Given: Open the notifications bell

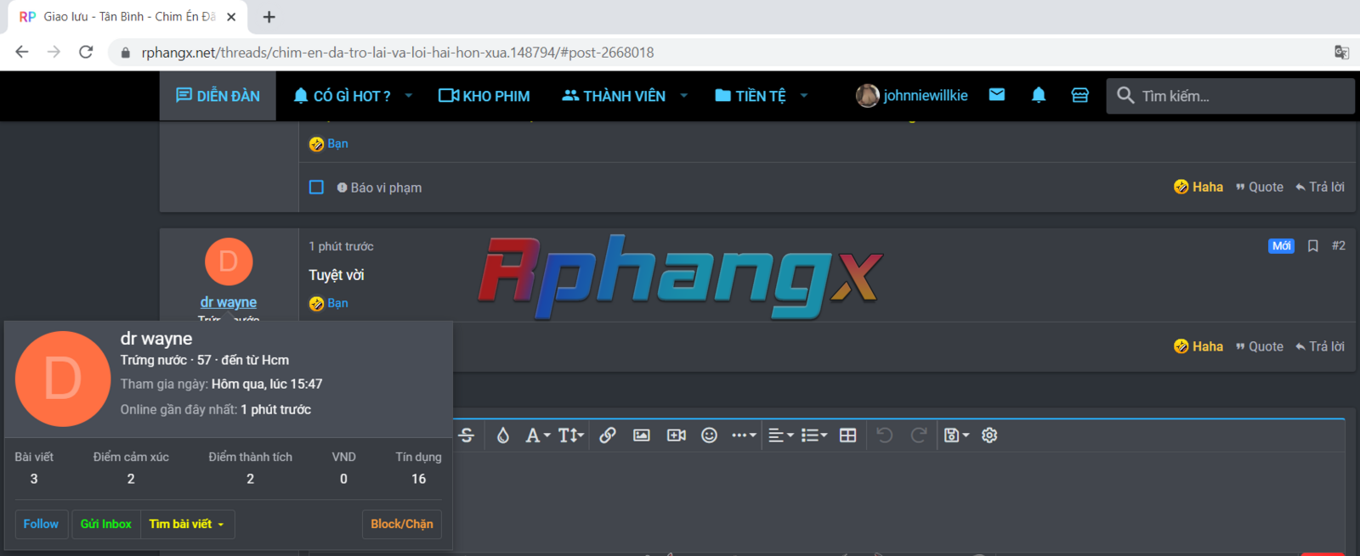Looking at the screenshot, I should 1039,95.
